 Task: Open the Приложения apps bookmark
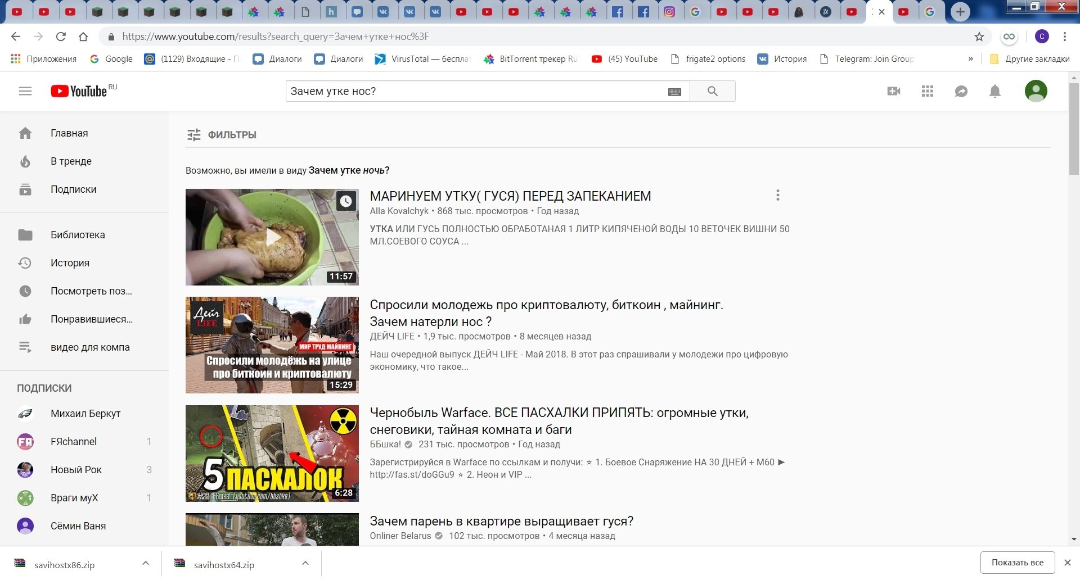point(43,59)
